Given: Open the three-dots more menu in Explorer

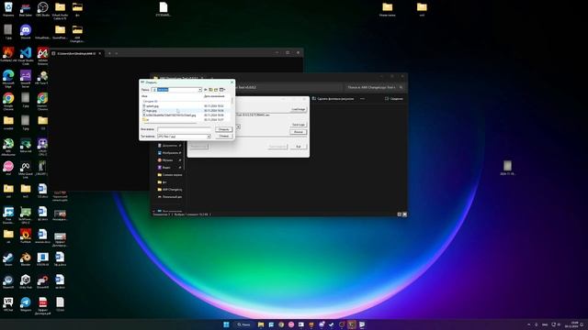Looking at the screenshot, I should click(x=362, y=99).
